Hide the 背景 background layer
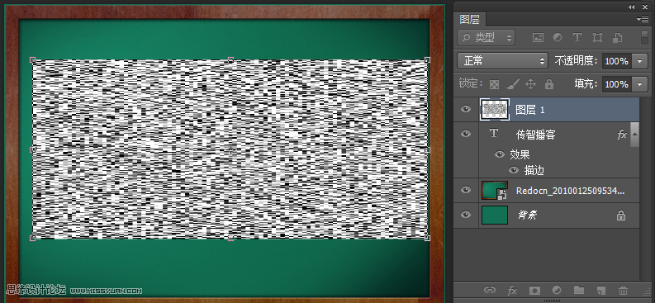The image size is (655, 303). point(466,215)
